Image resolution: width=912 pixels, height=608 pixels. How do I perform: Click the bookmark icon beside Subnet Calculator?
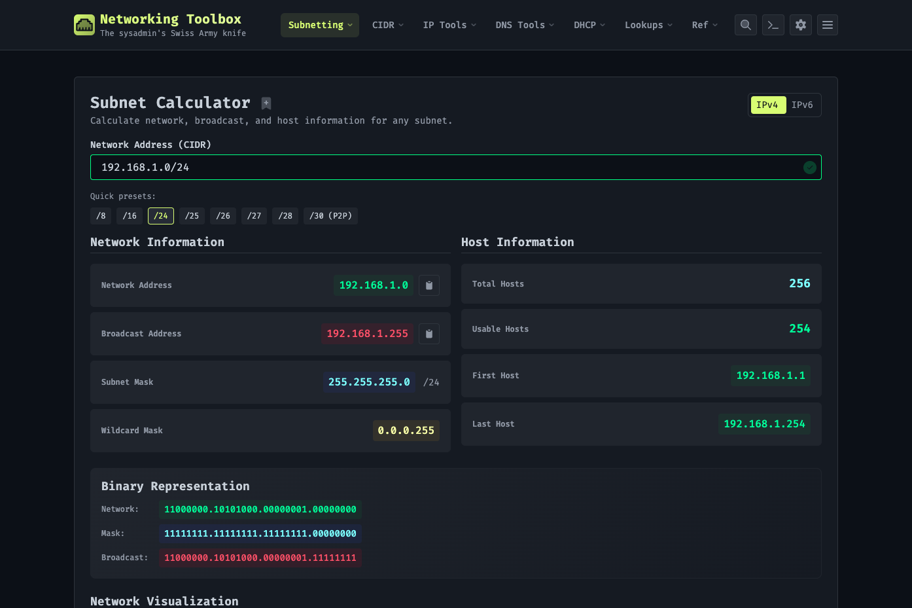(x=266, y=103)
